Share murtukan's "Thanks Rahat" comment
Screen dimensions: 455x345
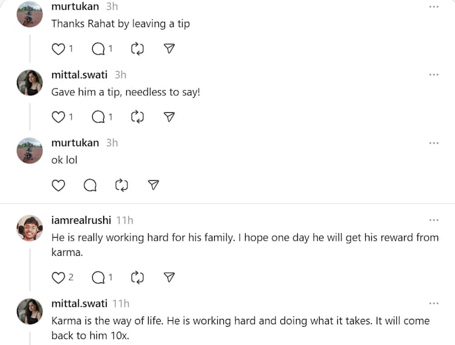[170, 49]
